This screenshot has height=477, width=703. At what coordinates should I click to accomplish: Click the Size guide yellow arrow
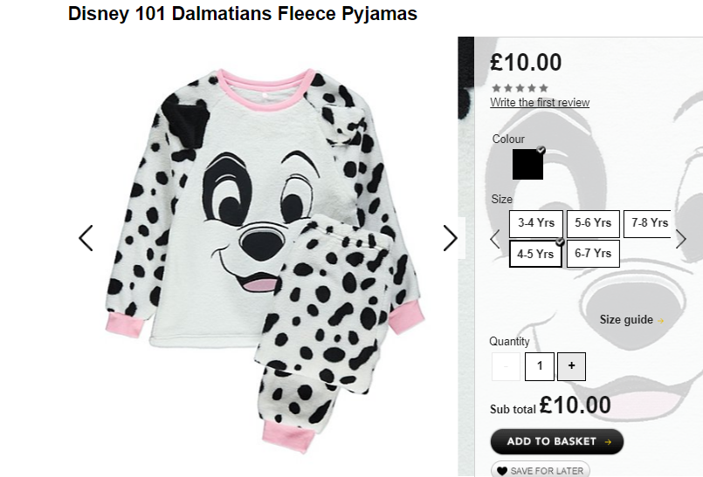click(660, 320)
